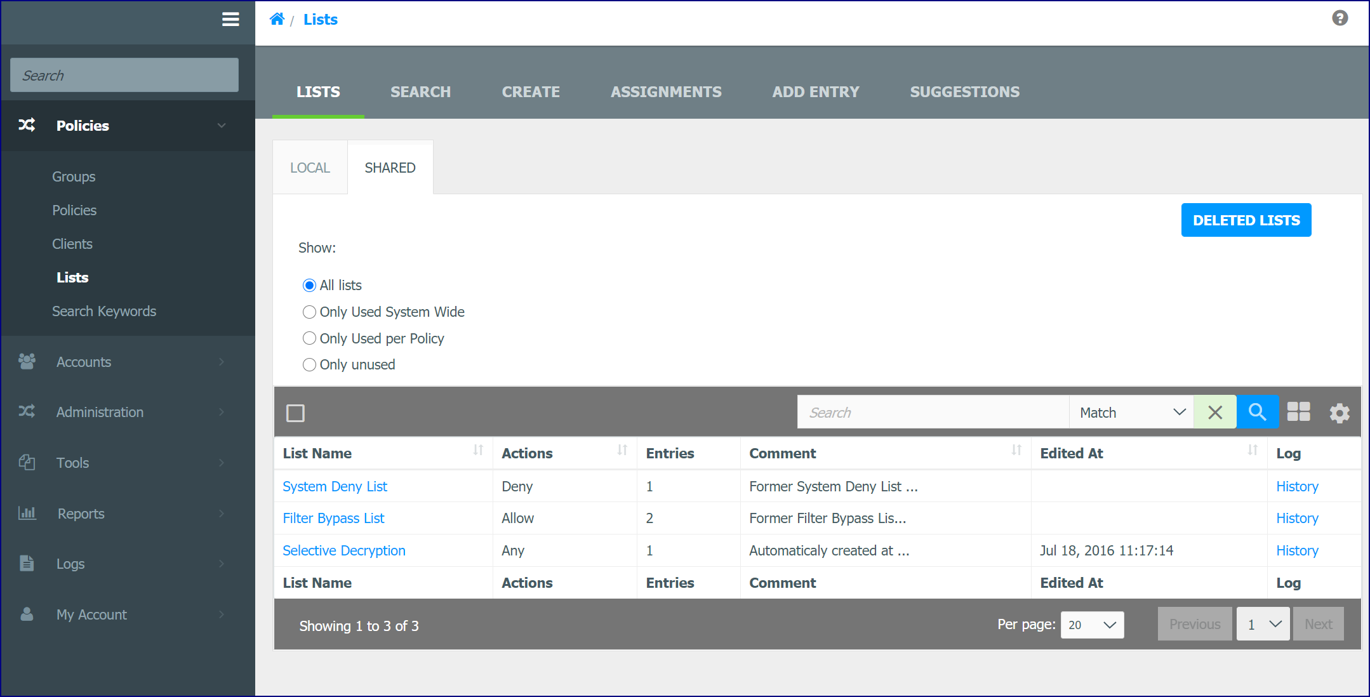Click the Lists breadcrumb link
The image size is (1370, 697).
321,20
